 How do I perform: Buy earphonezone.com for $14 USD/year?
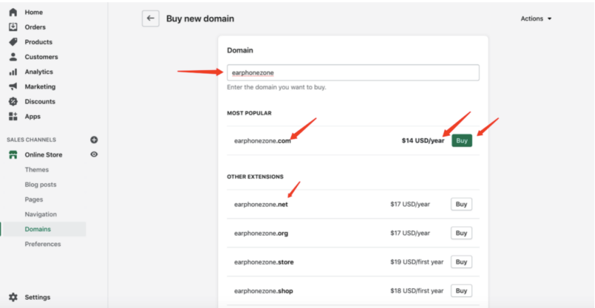(462, 140)
